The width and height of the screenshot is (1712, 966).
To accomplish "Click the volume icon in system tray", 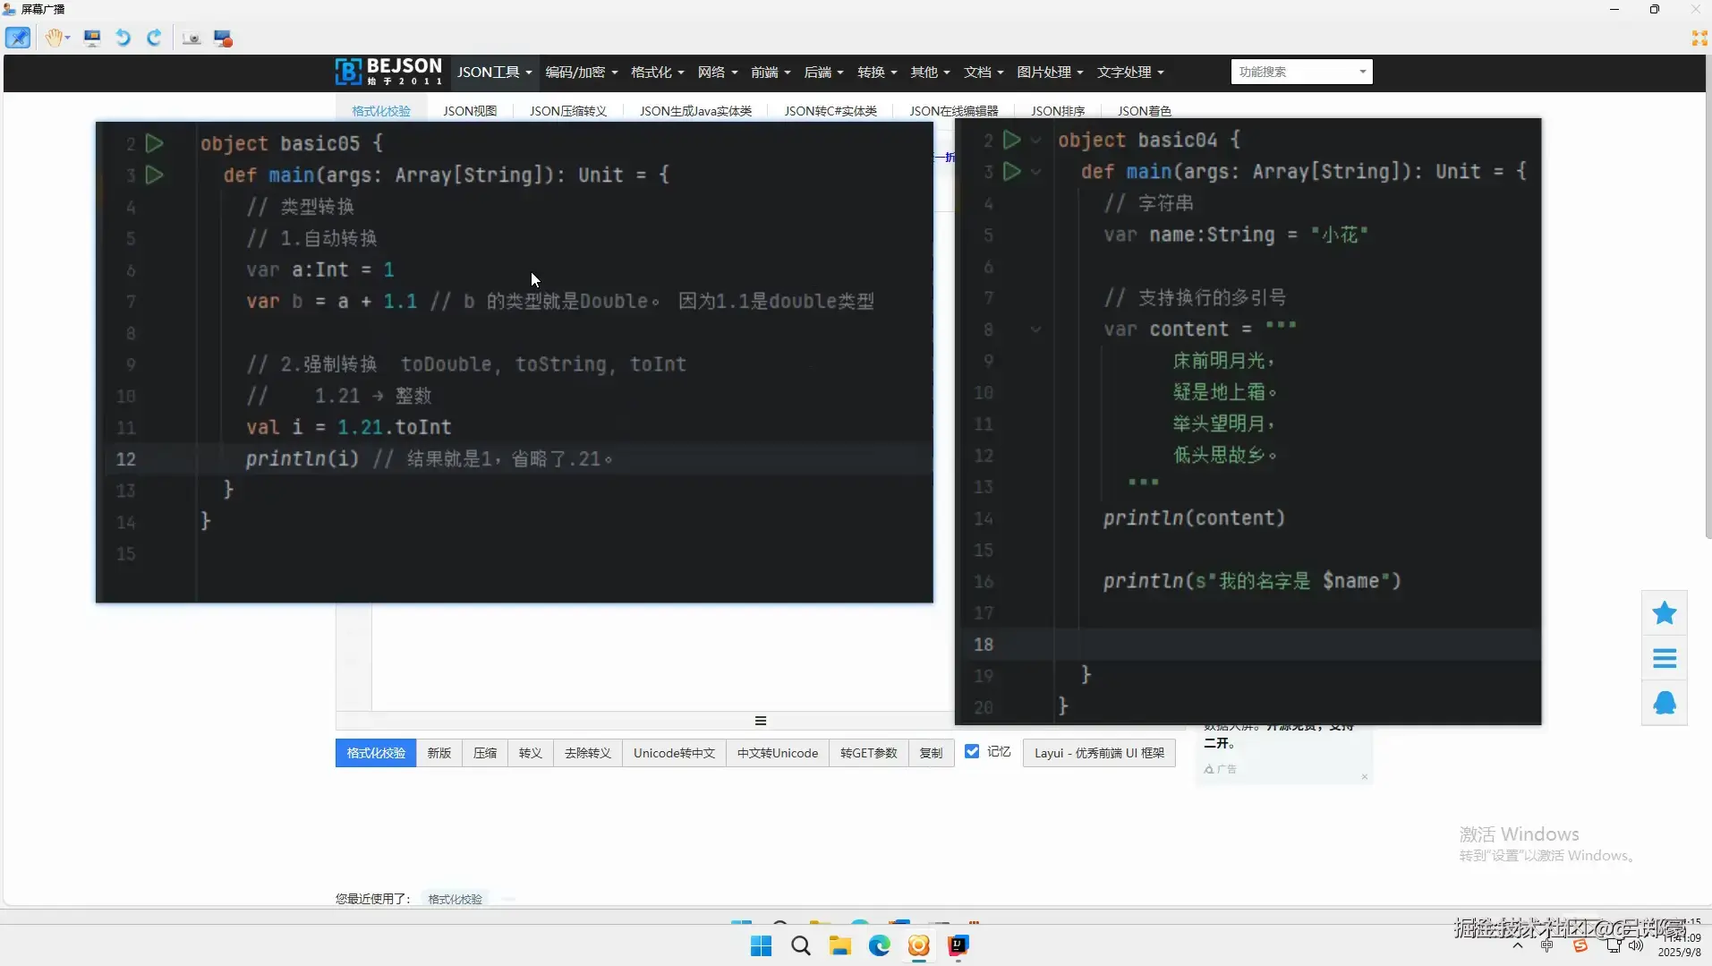I will coord(1636,946).
